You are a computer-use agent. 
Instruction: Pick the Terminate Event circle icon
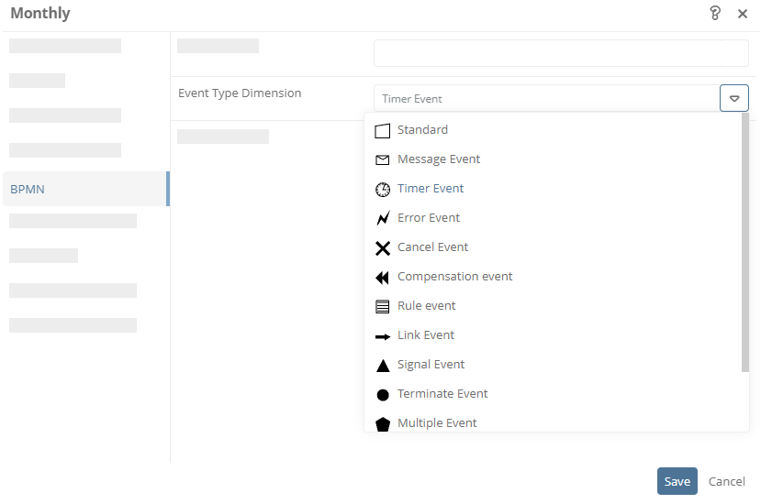click(383, 395)
